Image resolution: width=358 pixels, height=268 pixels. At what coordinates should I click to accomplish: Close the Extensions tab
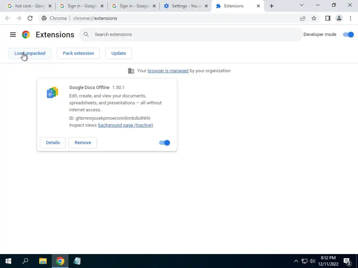click(258, 6)
